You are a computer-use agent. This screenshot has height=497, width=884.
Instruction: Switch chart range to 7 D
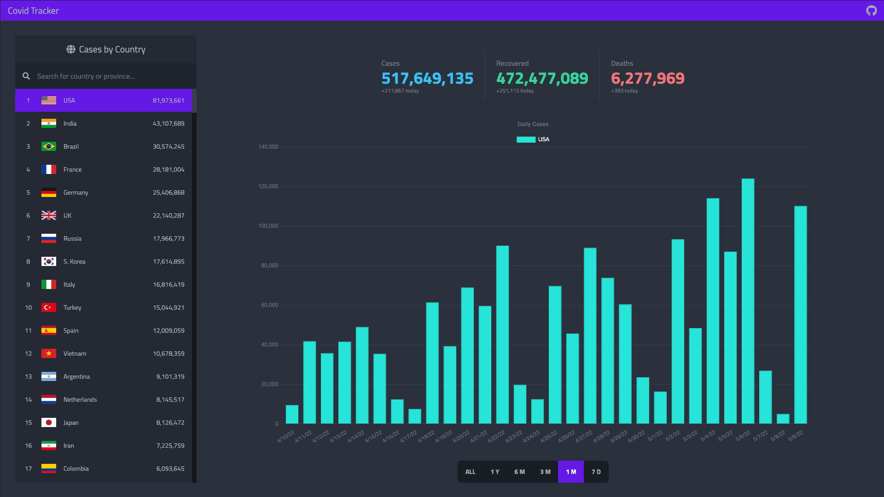596,472
